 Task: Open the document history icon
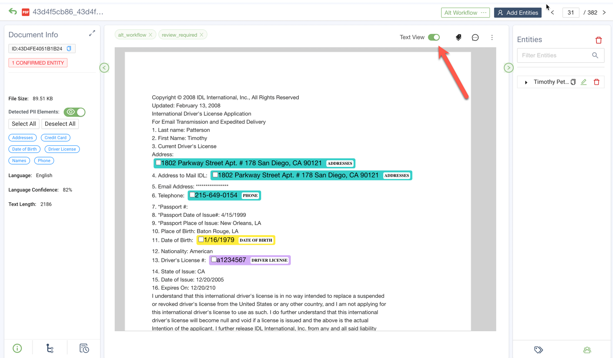84,348
